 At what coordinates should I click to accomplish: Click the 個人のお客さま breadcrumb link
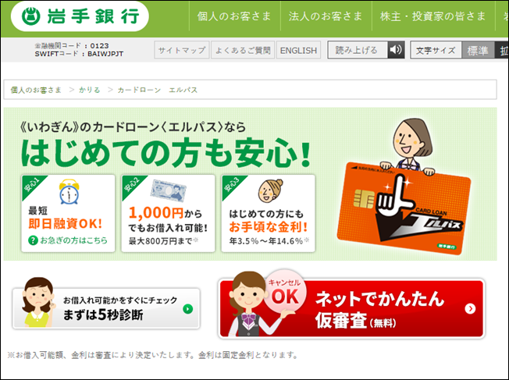pos(36,90)
